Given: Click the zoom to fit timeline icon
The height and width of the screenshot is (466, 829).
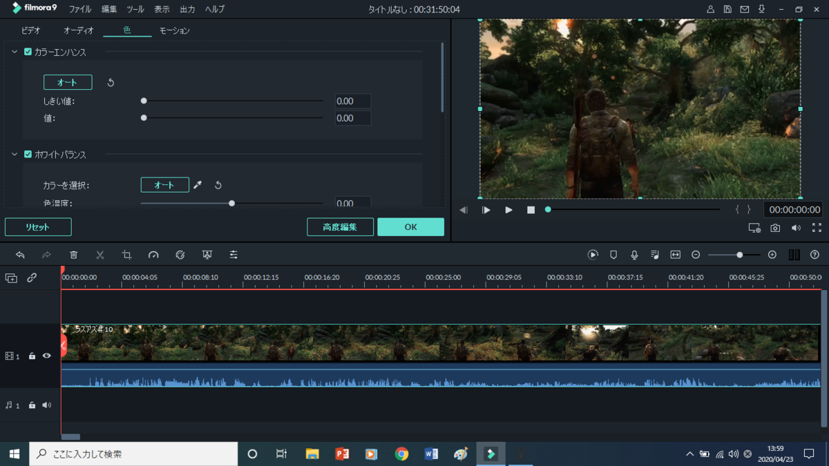Looking at the screenshot, I should [676, 255].
